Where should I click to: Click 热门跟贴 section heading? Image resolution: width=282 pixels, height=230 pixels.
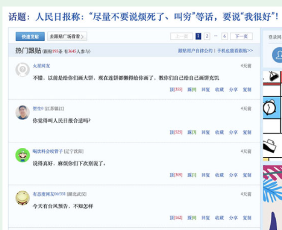point(28,51)
